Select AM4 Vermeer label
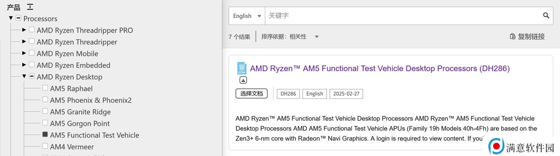The width and height of the screenshot is (560, 156). [x=72, y=147]
